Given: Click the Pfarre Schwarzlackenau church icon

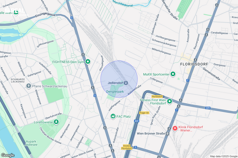Looking at the screenshot, I should coord(28,86).
